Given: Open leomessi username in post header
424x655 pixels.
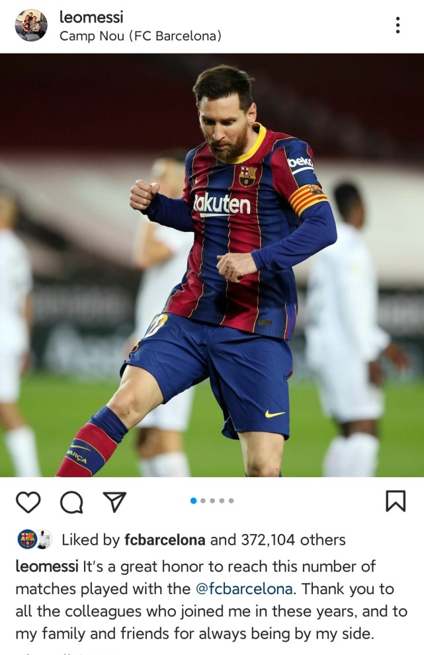Looking at the screenshot, I should 91,17.
